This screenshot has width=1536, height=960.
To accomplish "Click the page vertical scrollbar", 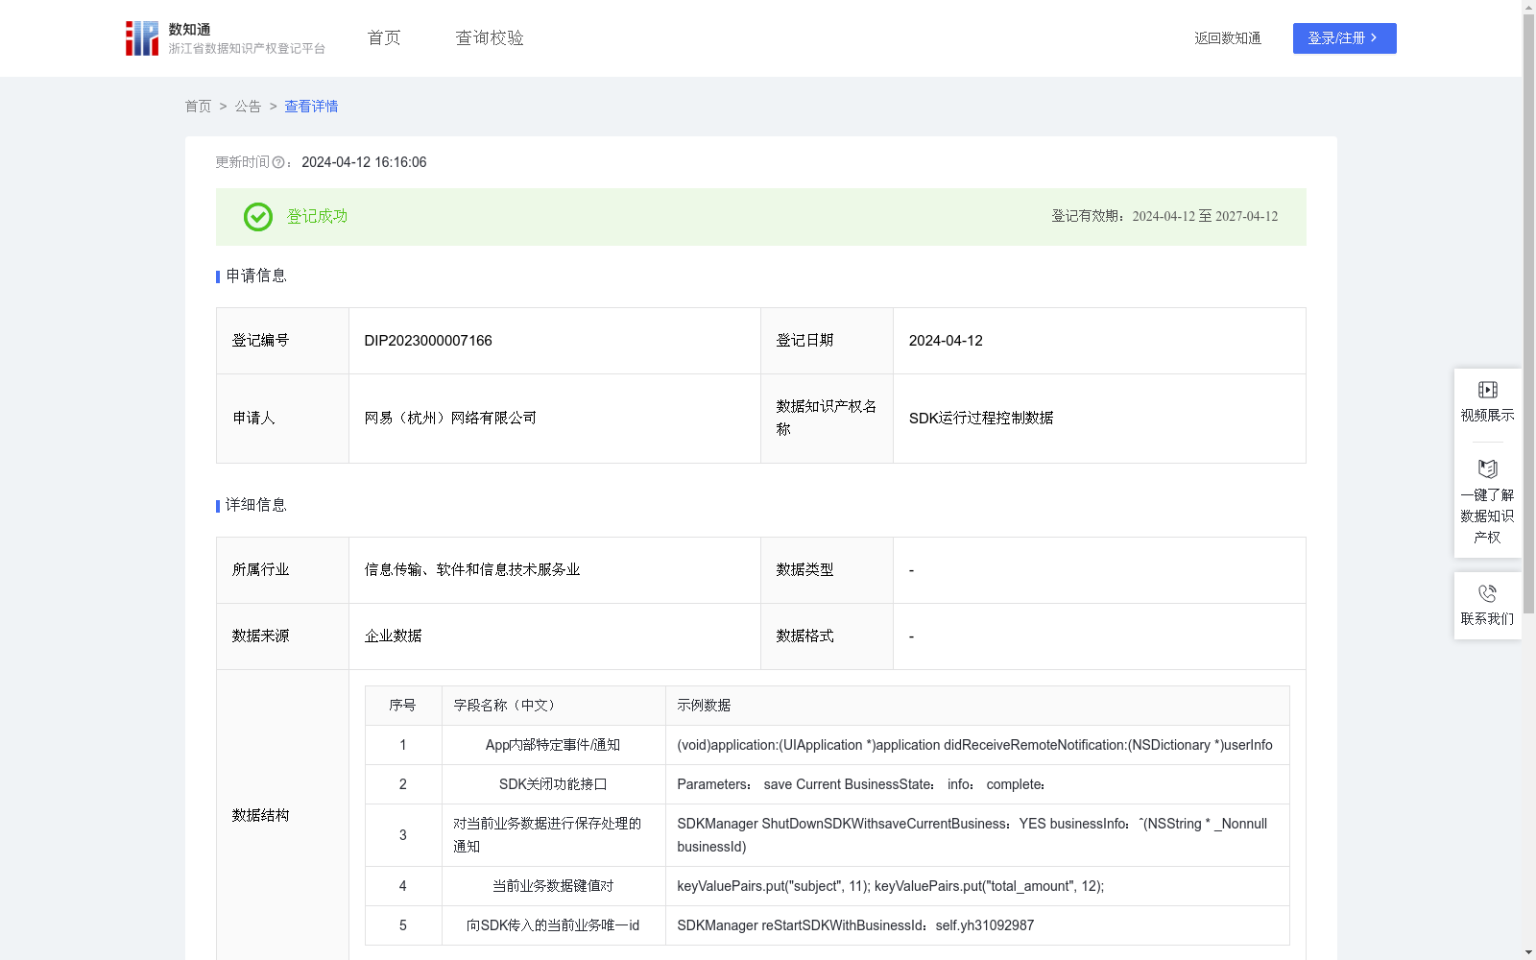I will click(x=1528, y=314).
